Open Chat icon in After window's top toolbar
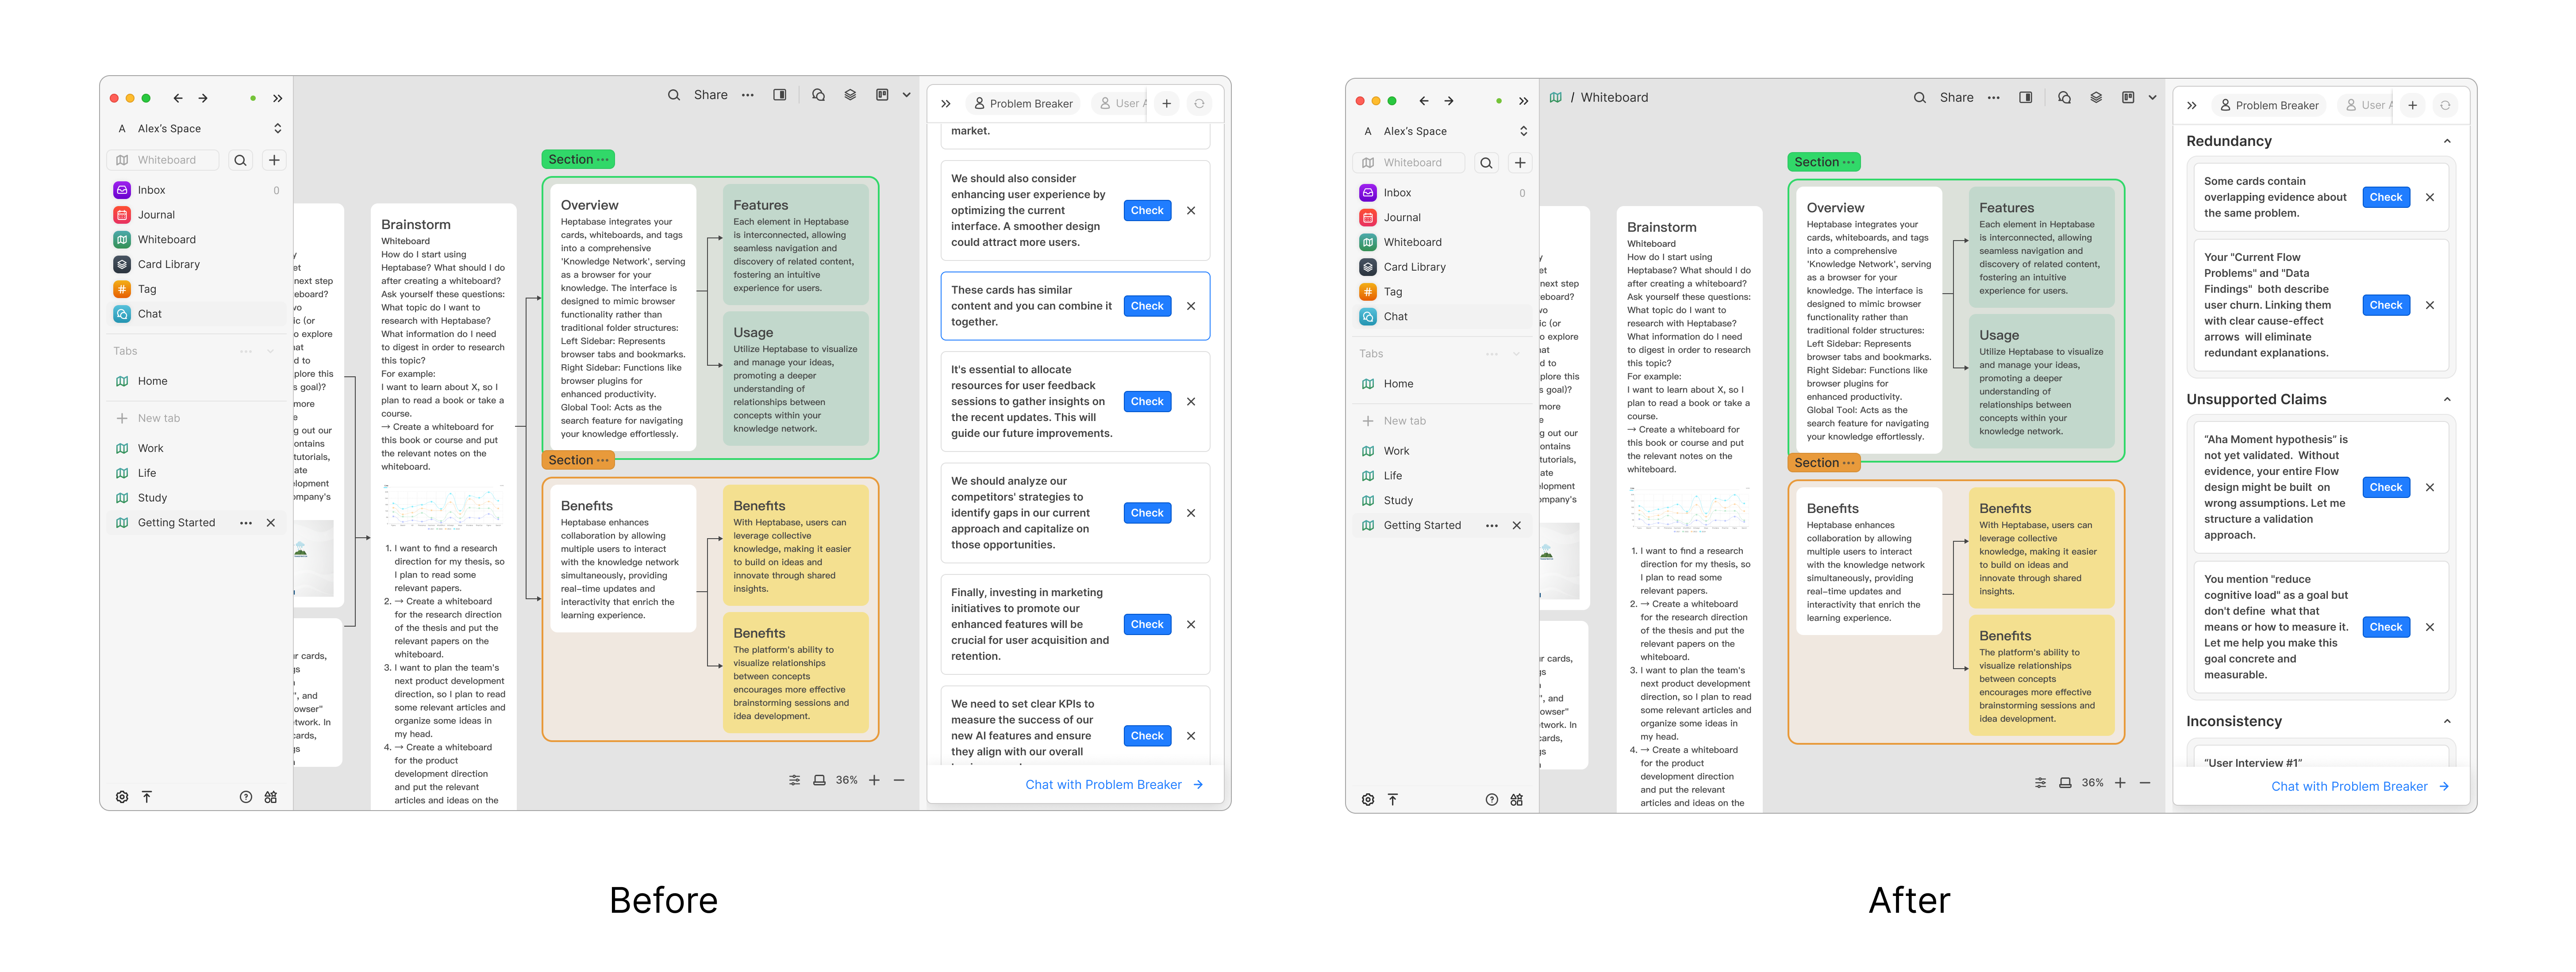 (2064, 98)
